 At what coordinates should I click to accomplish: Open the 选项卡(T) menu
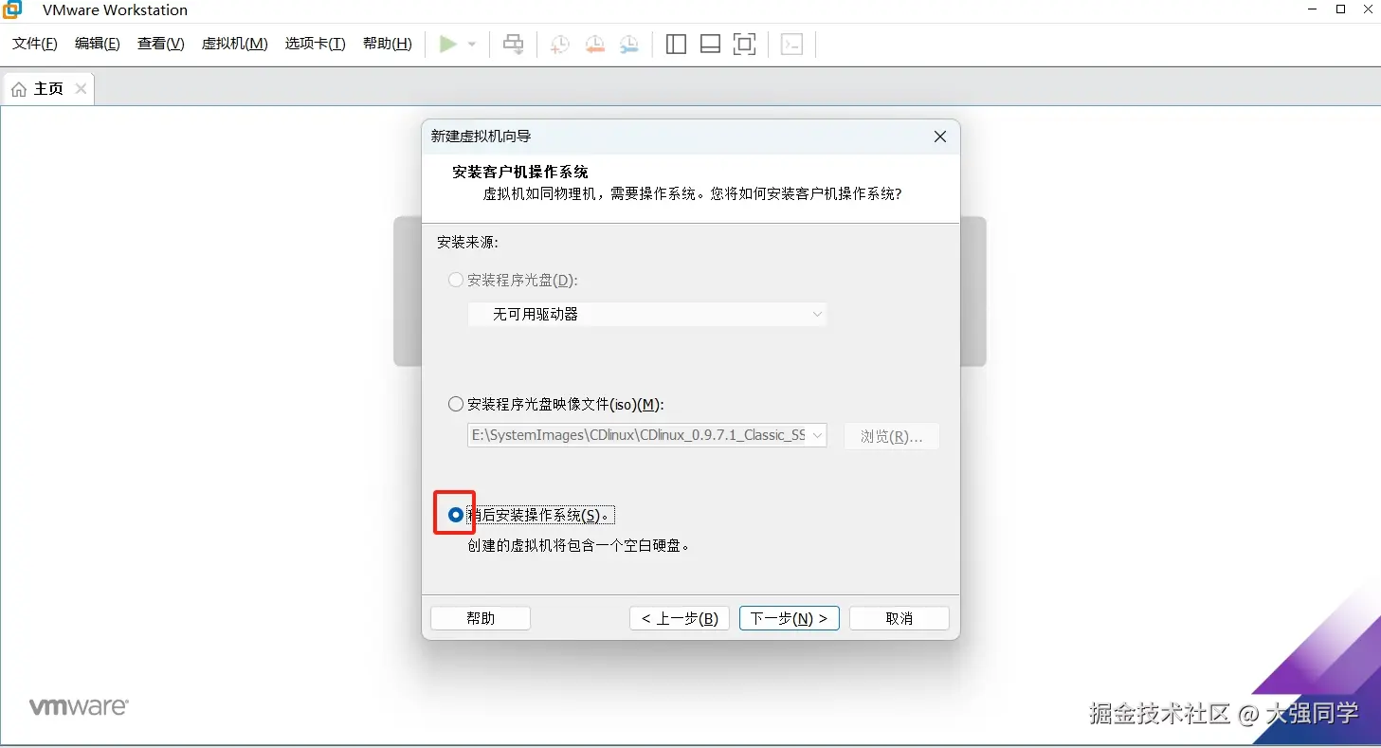(316, 44)
